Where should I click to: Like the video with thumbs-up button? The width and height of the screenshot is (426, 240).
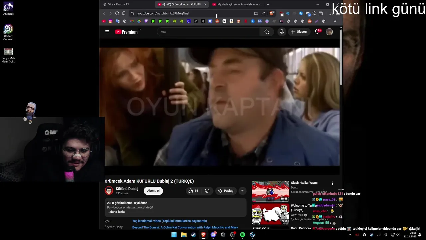pos(193,191)
